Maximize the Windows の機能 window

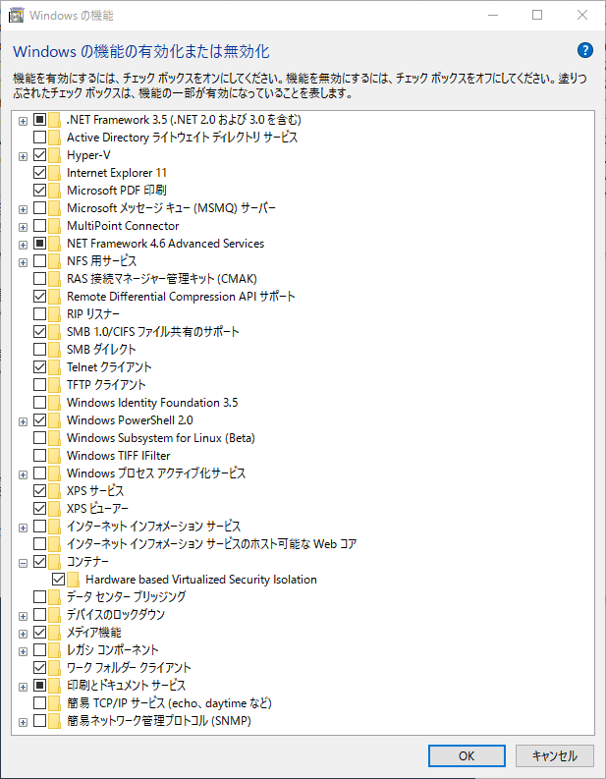[x=537, y=15]
